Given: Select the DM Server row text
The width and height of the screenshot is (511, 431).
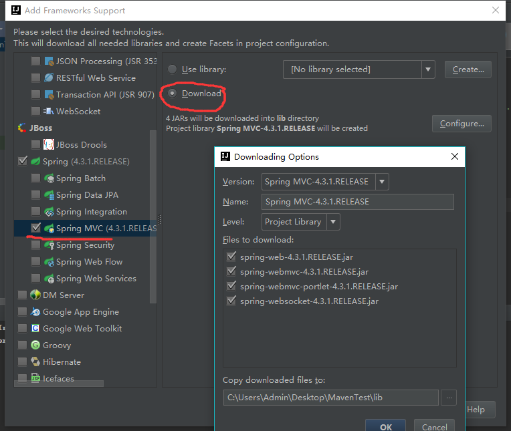Looking at the screenshot, I should [64, 295].
